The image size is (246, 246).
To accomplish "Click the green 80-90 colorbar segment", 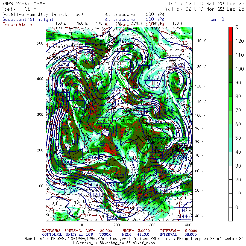I will [230, 89].
